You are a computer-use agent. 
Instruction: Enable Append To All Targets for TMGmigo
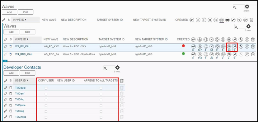tap(101, 117)
